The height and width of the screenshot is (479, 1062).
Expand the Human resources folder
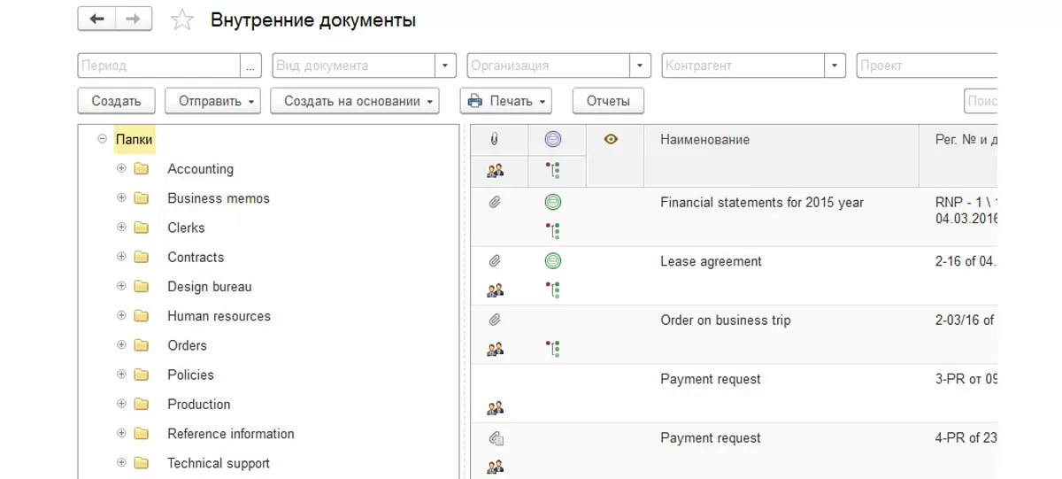(121, 315)
